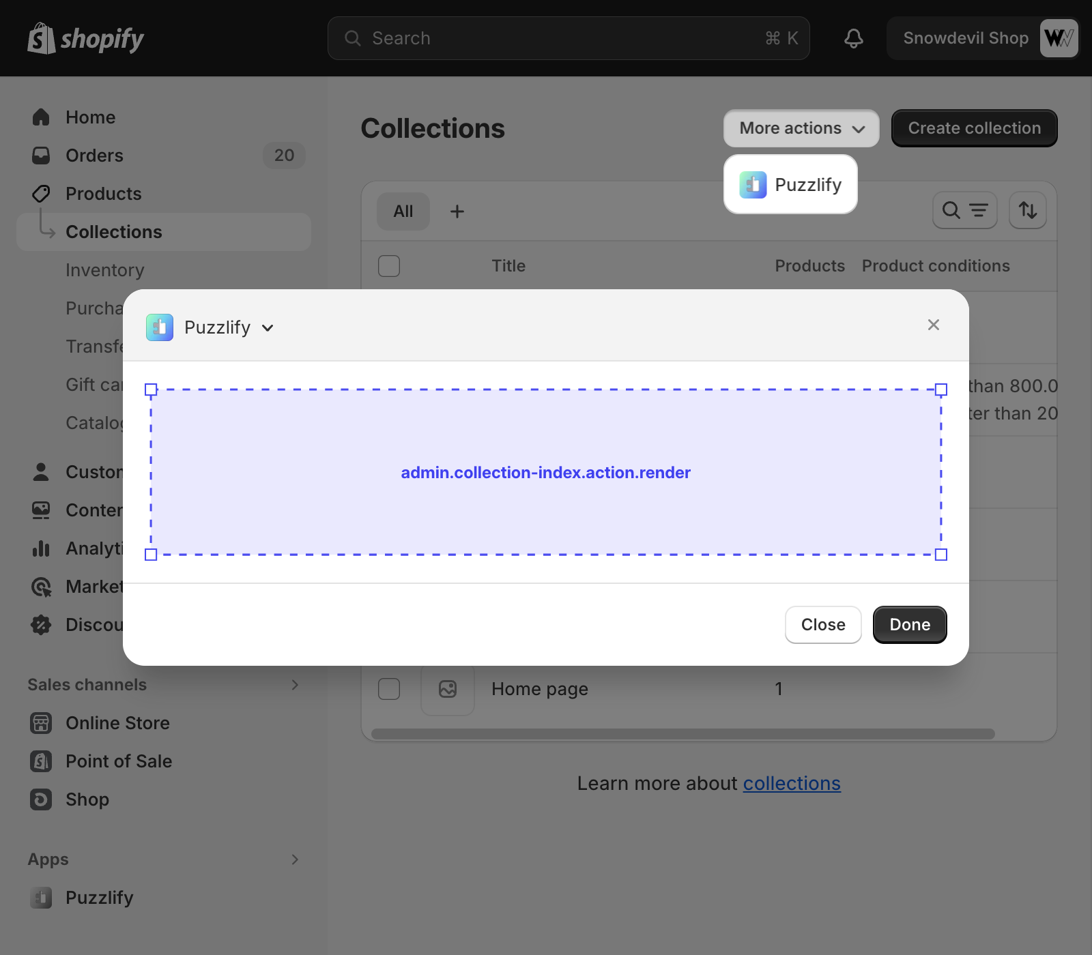Click the Home page collection thumbnail
The image size is (1092, 955).
(x=448, y=689)
